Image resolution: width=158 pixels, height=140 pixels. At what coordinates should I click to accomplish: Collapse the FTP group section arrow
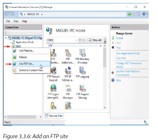pyautogui.click(x=101, y=46)
